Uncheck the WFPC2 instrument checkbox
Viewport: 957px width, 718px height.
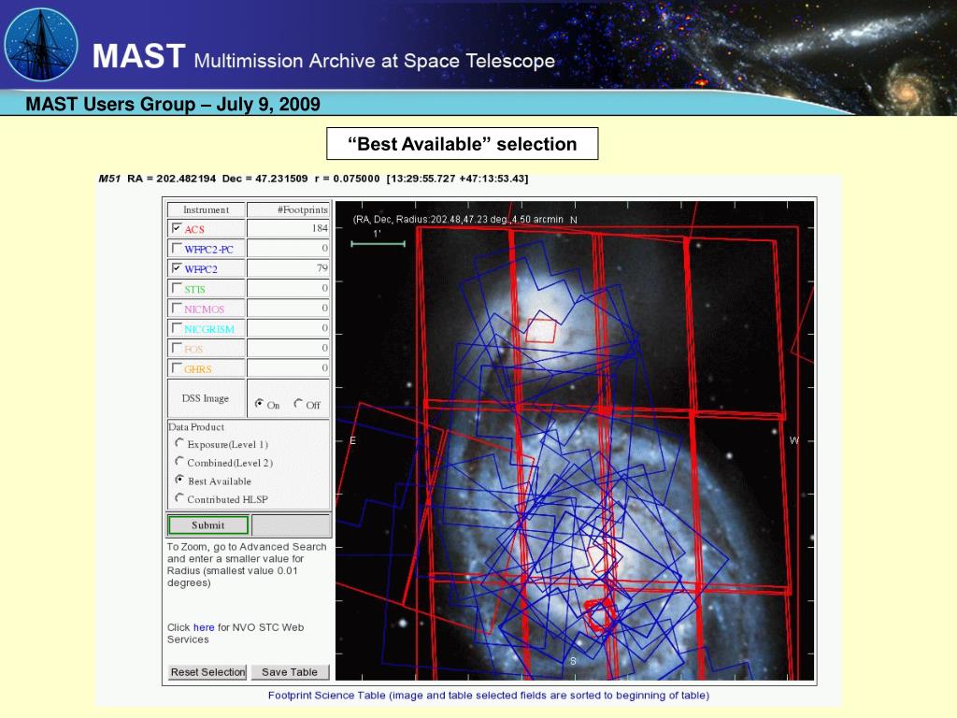tap(177, 267)
